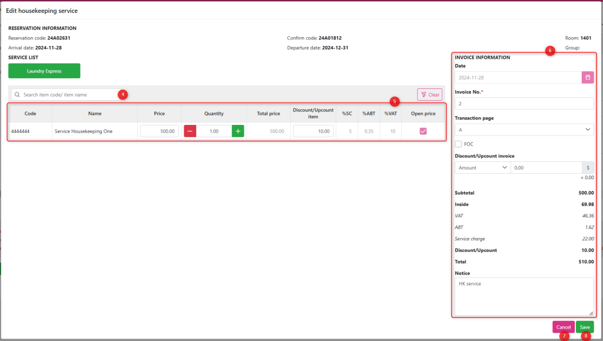603x341 pixels.
Task: Click the dollar sign icon in the discount field
Action: pyautogui.click(x=587, y=168)
